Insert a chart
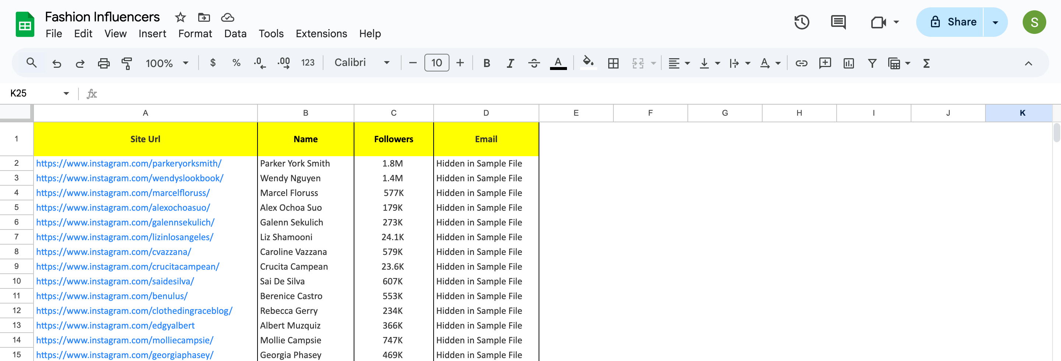This screenshot has width=1061, height=361. [848, 63]
